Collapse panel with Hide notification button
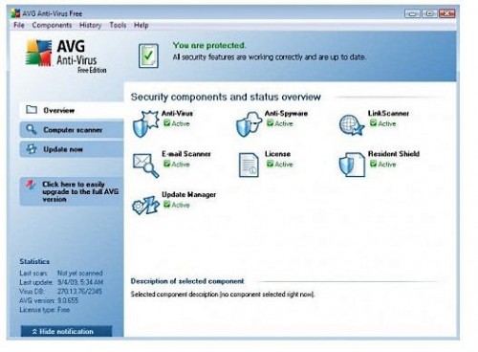Screen dimensions: 478x352 tap(66, 331)
